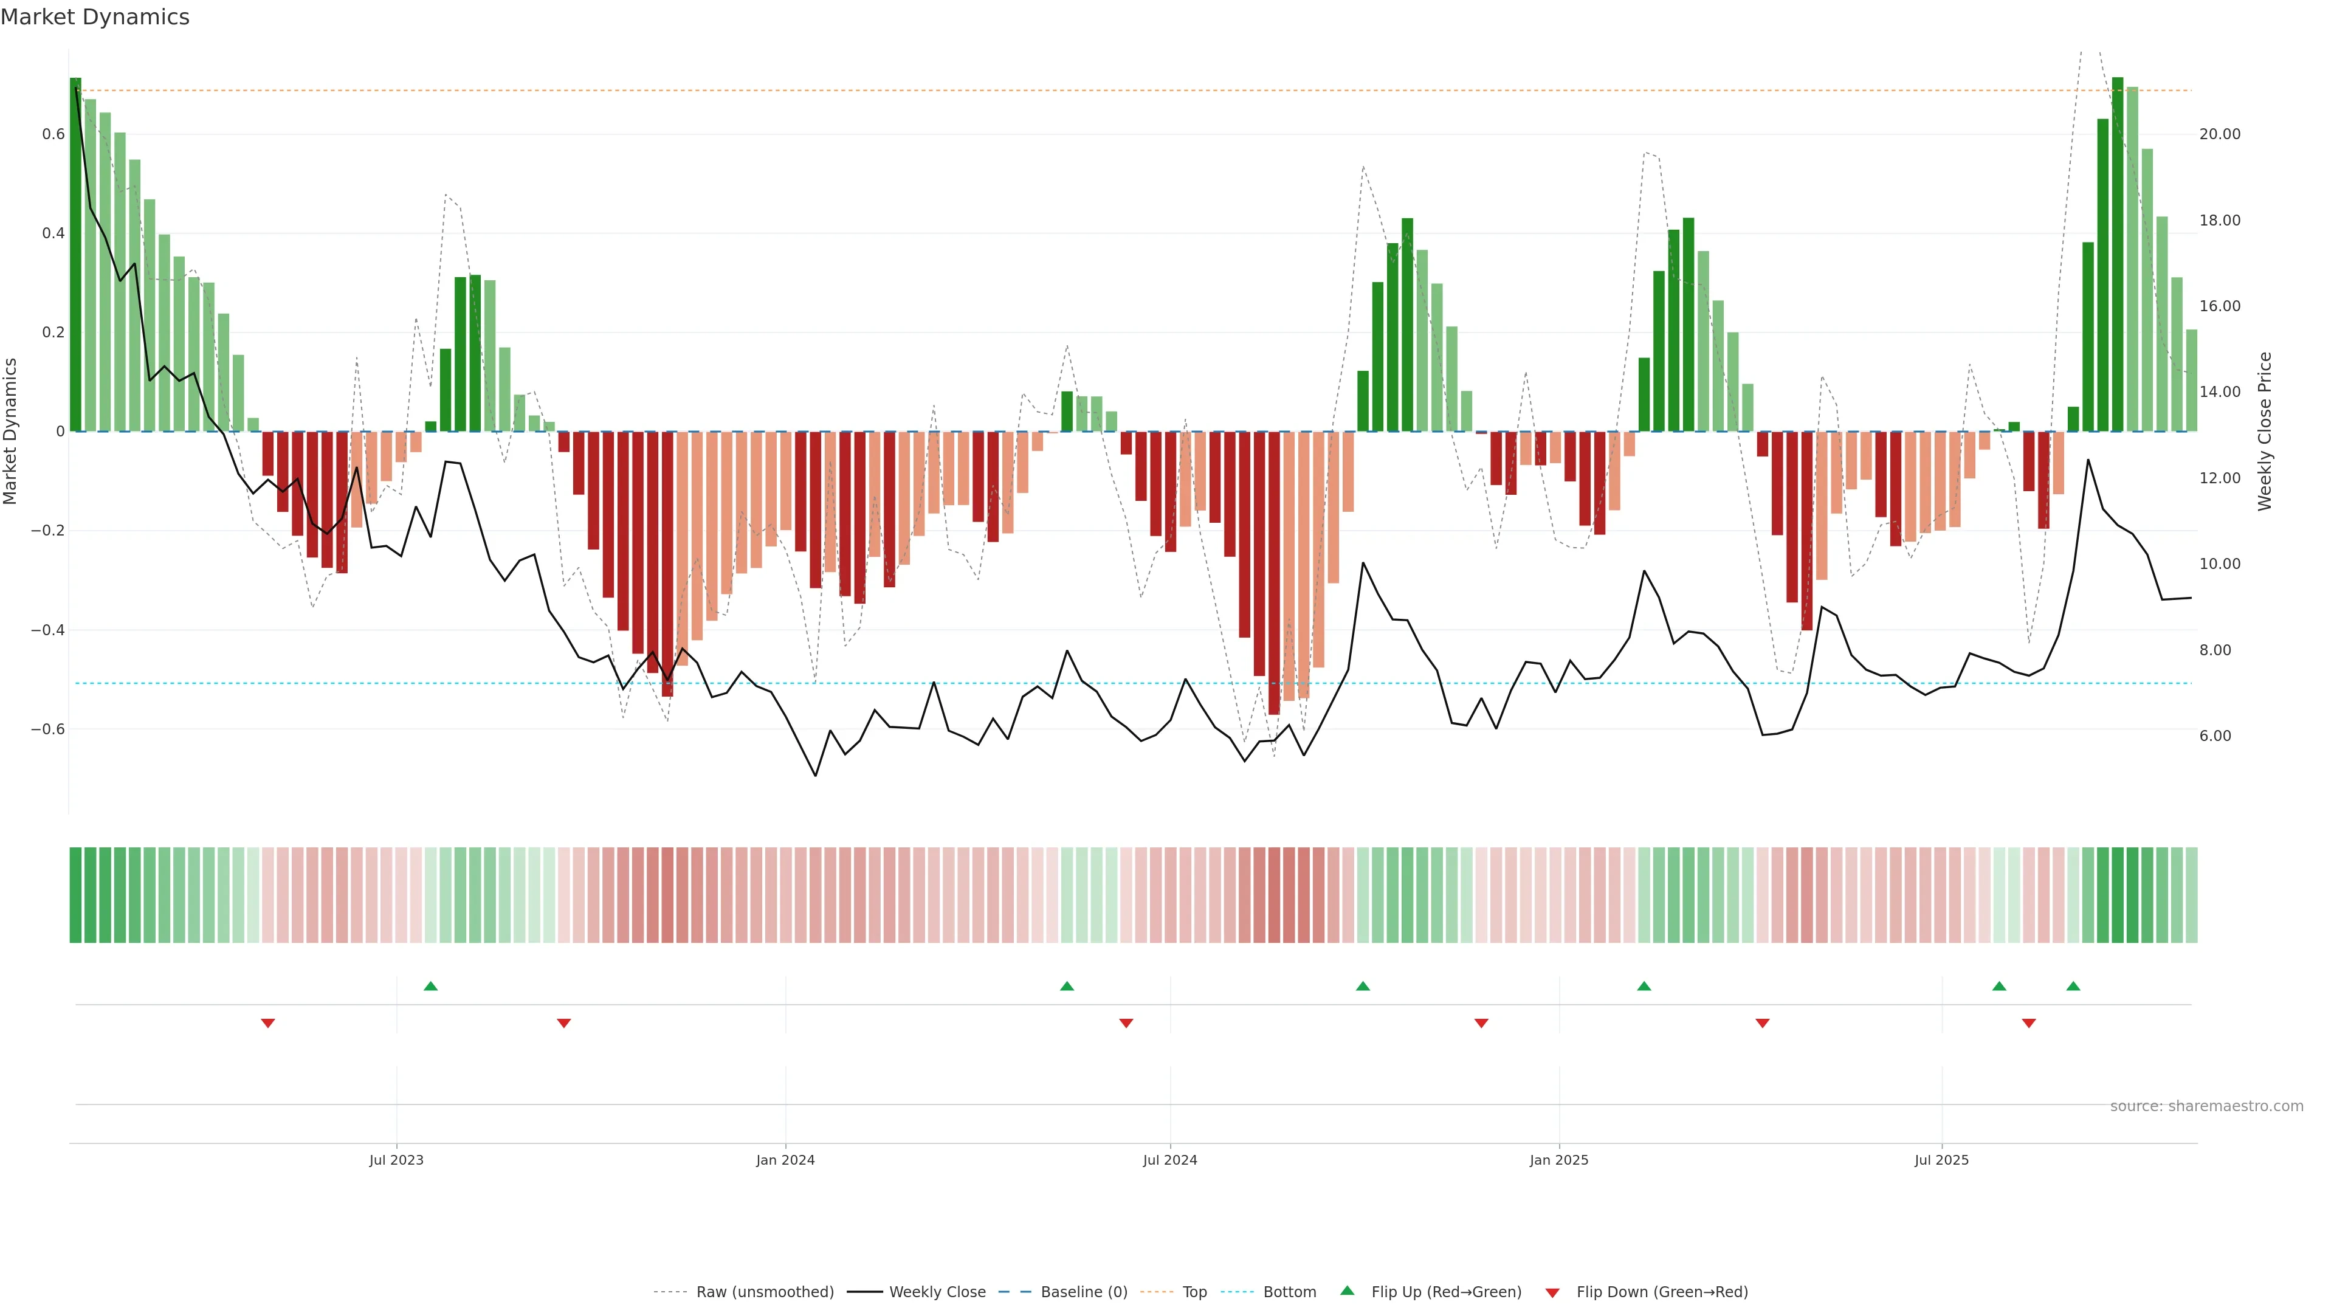This screenshot has width=2334, height=1313.
Task: Click the first red flip-down triangle marker
Action: pyautogui.click(x=267, y=1023)
